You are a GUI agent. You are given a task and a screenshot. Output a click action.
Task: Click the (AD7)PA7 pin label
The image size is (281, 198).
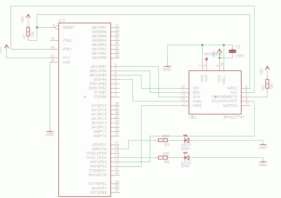pyautogui.click(x=99, y=28)
